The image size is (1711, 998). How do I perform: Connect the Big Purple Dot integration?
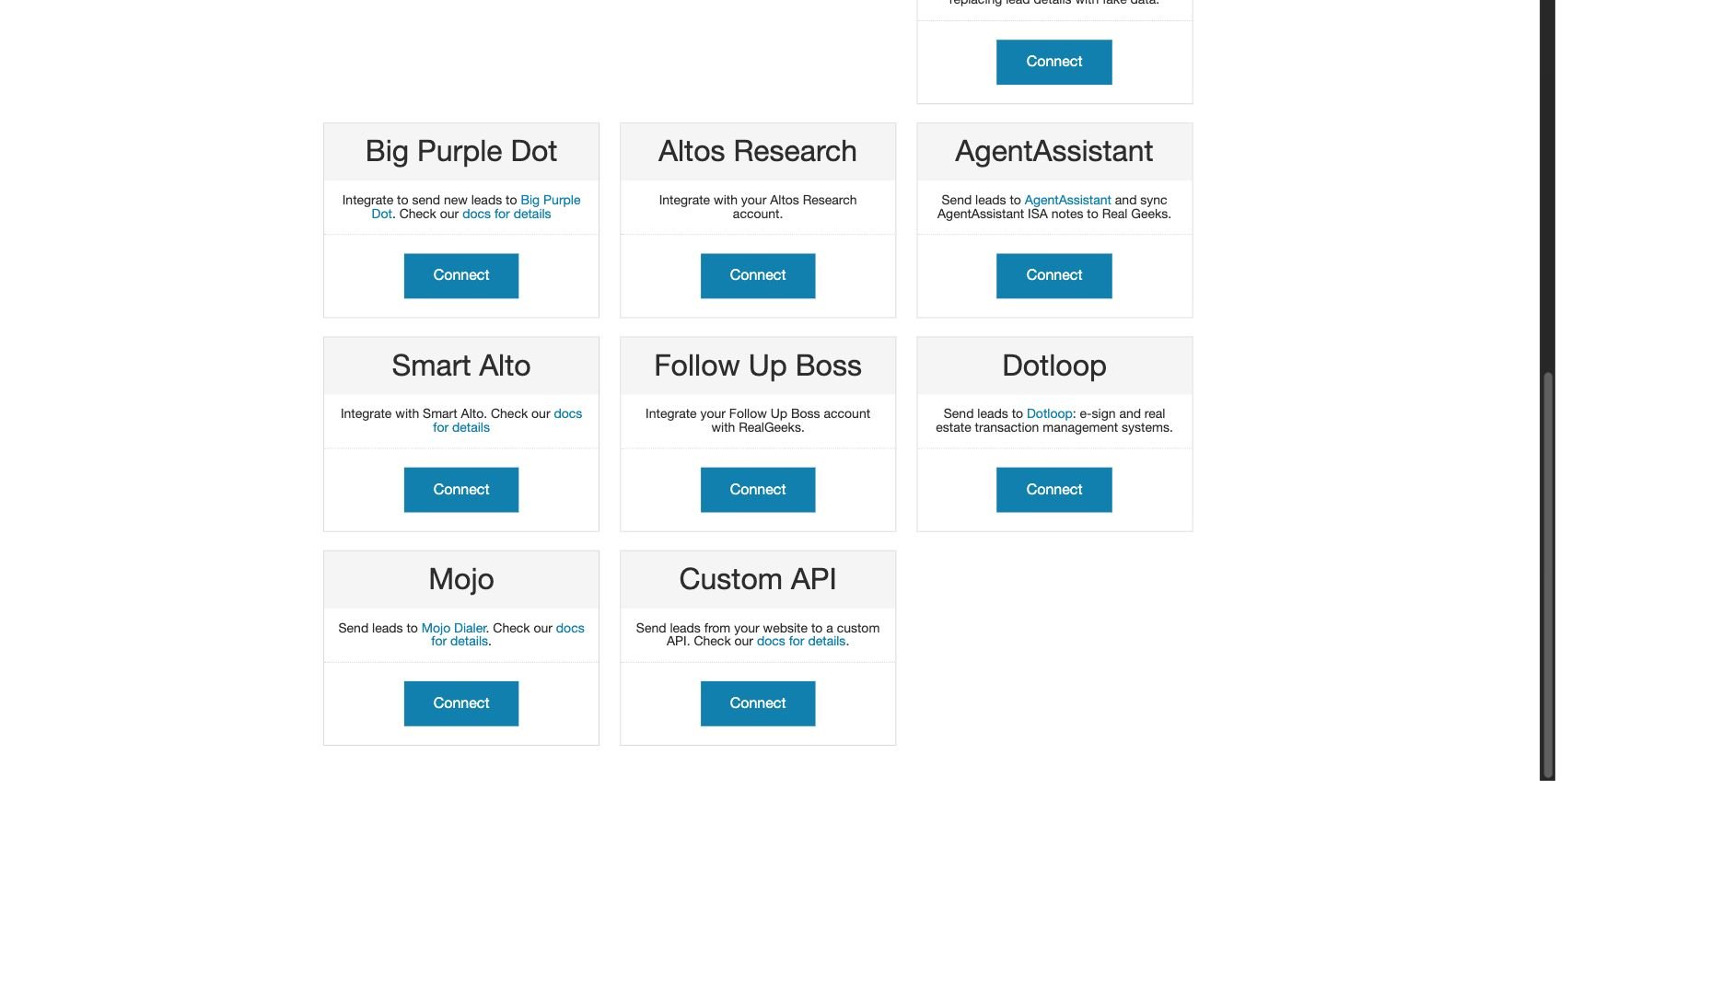pos(460,275)
